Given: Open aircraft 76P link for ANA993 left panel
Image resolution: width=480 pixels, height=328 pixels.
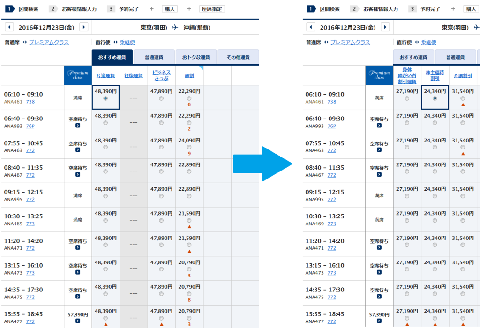Looking at the screenshot, I should [30, 126].
